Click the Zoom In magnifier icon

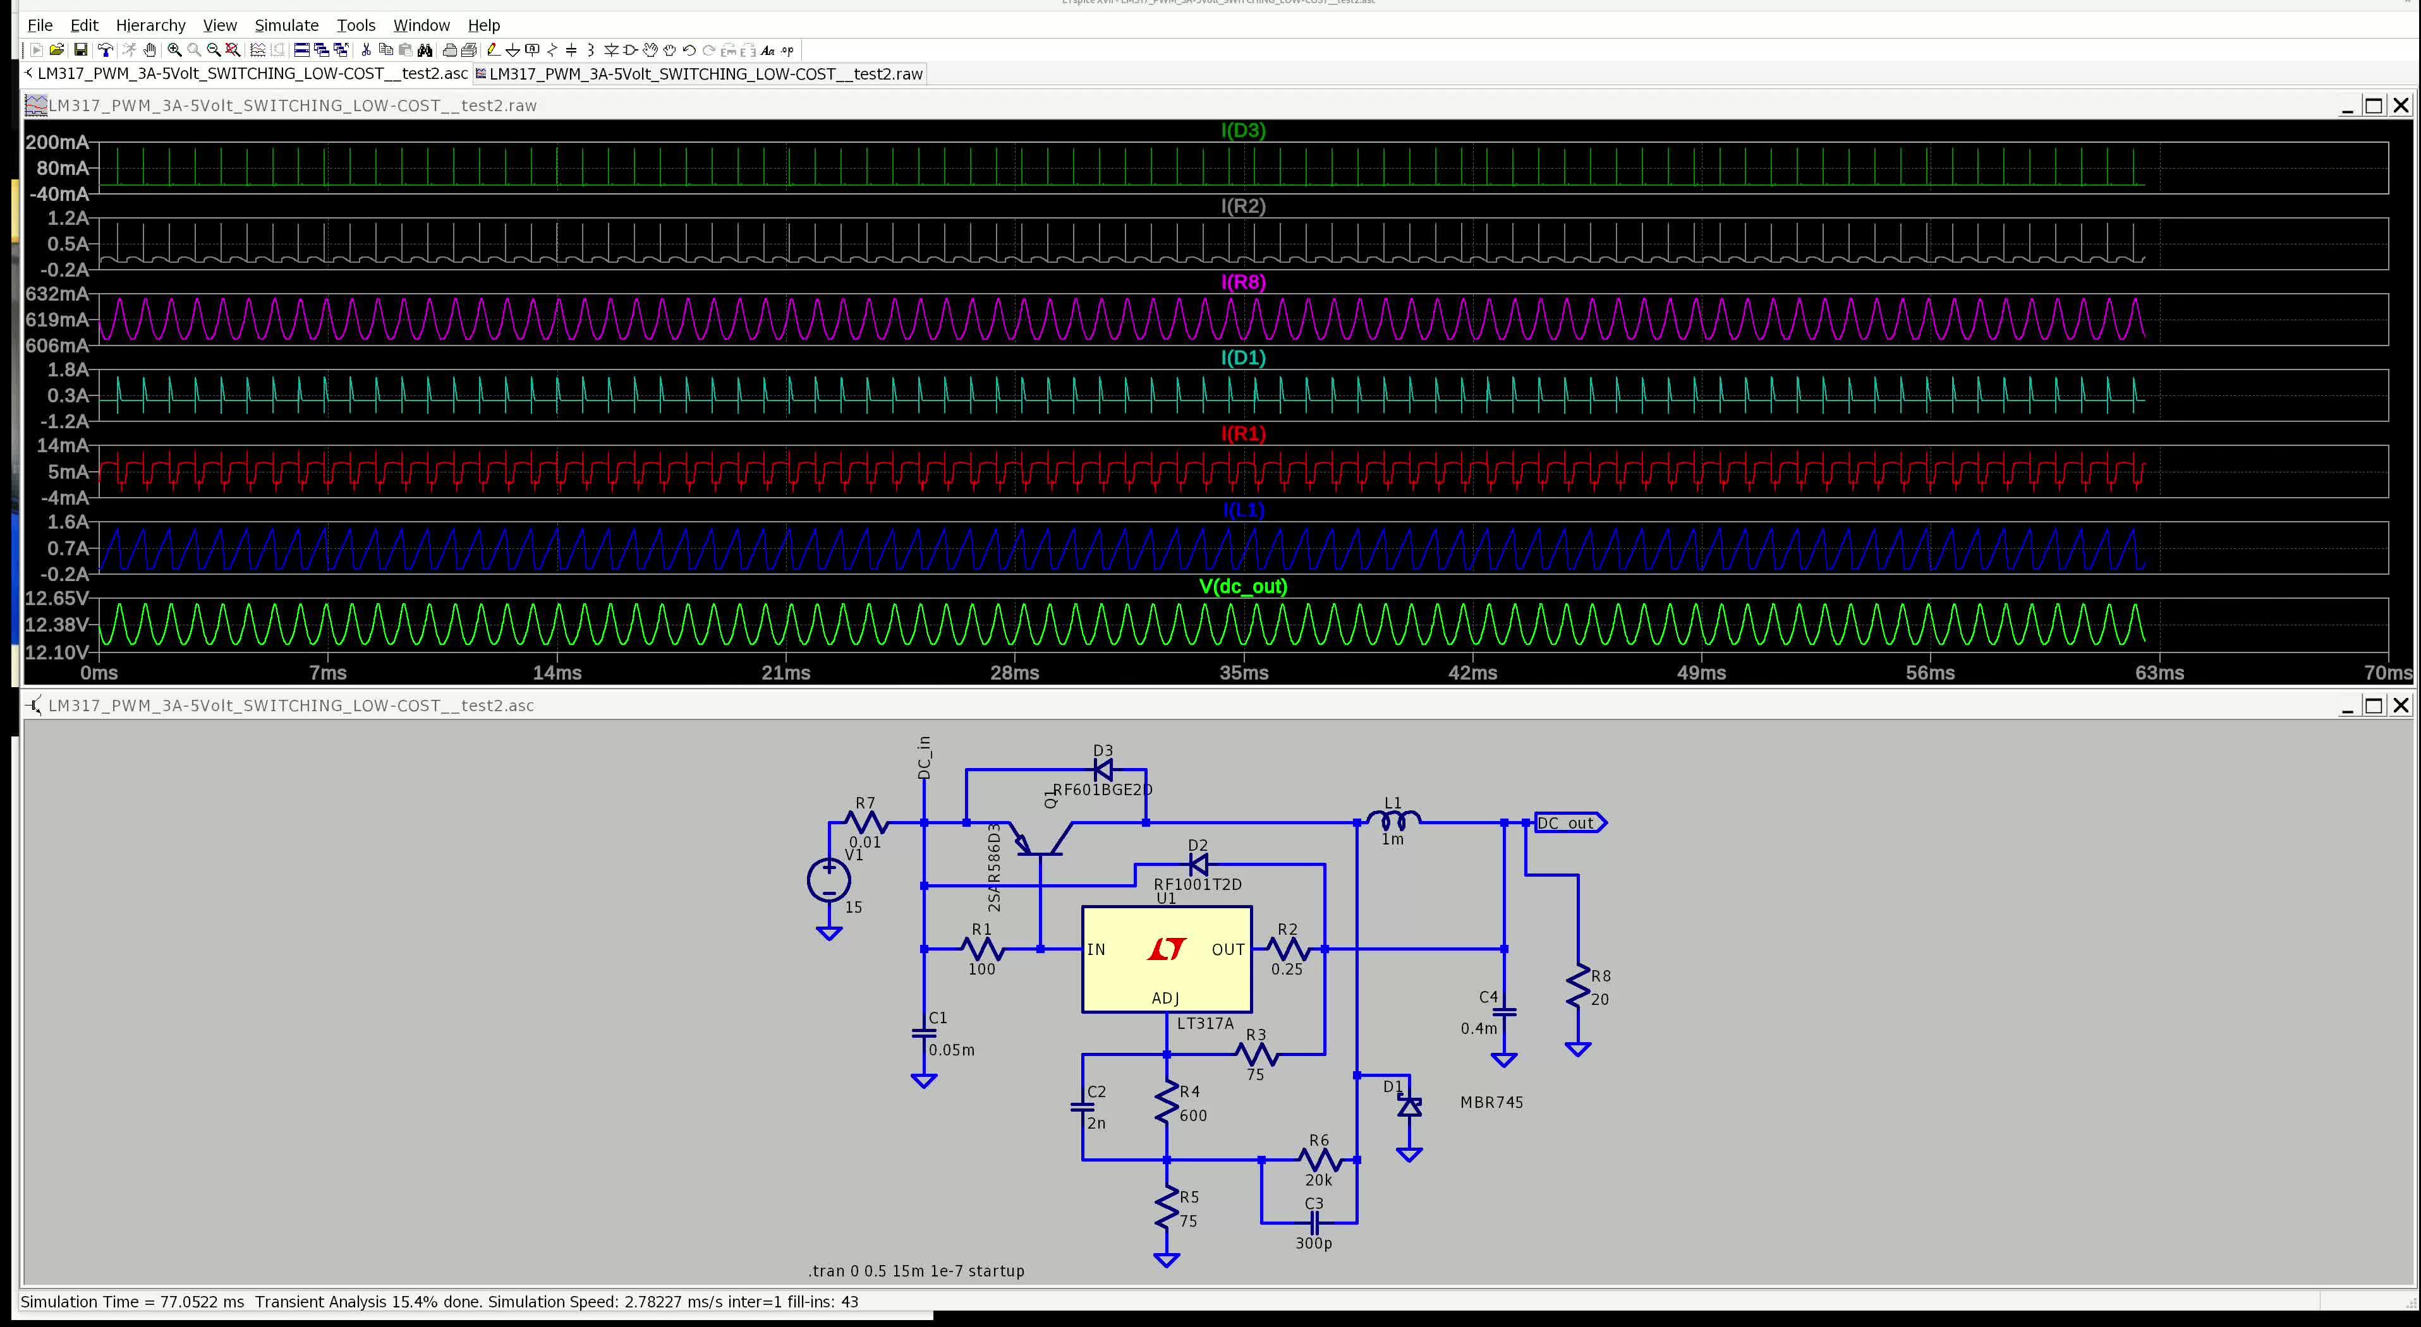point(175,50)
